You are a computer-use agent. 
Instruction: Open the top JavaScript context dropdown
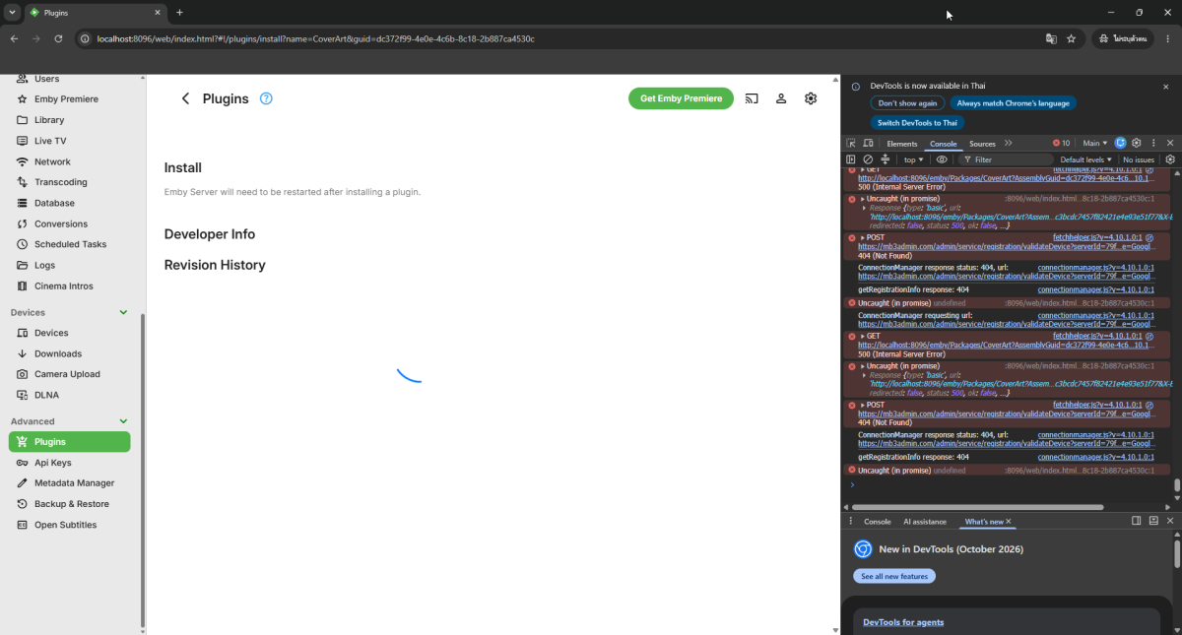913,159
